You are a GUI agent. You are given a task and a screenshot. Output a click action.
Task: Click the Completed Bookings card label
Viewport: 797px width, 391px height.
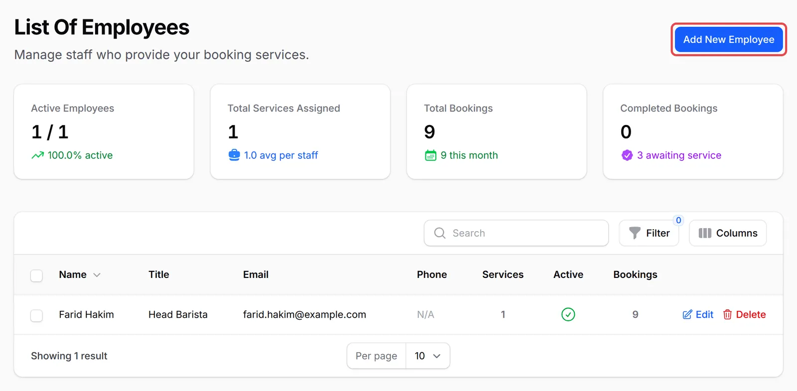[669, 108]
